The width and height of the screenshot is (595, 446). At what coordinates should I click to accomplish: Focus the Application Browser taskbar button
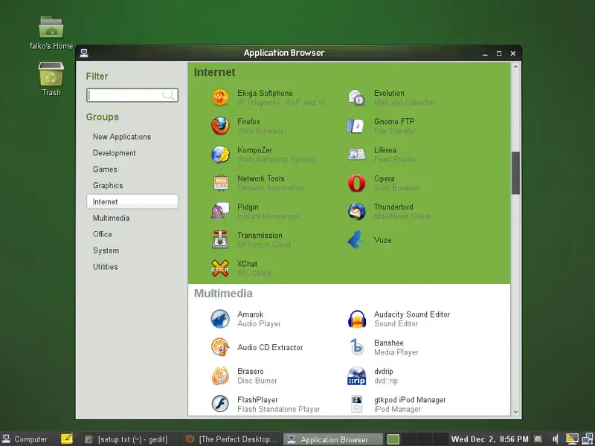pyautogui.click(x=333, y=439)
